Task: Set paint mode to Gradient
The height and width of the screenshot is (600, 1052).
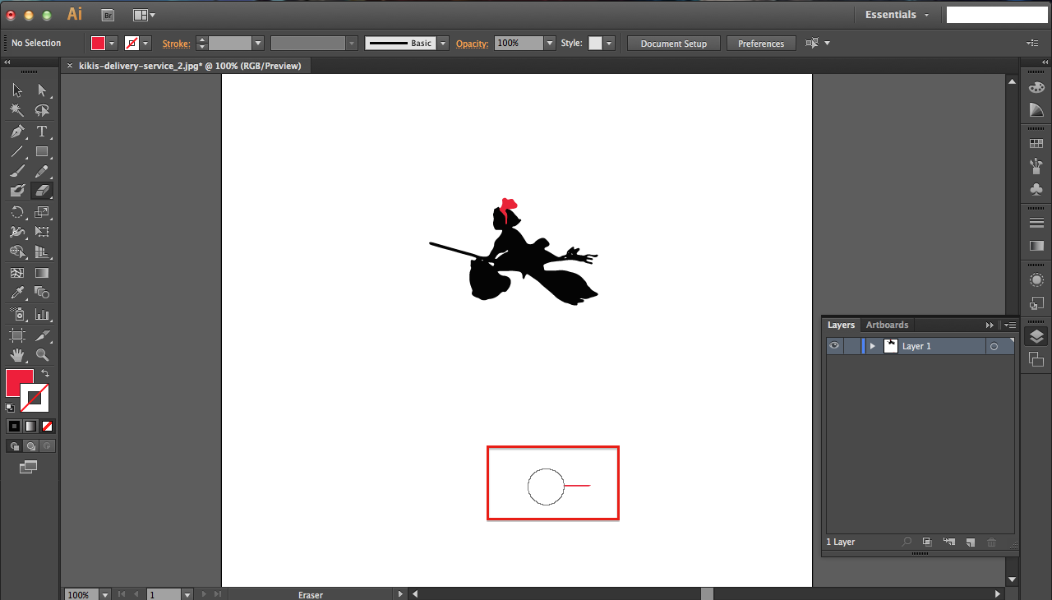Action: [x=30, y=426]
